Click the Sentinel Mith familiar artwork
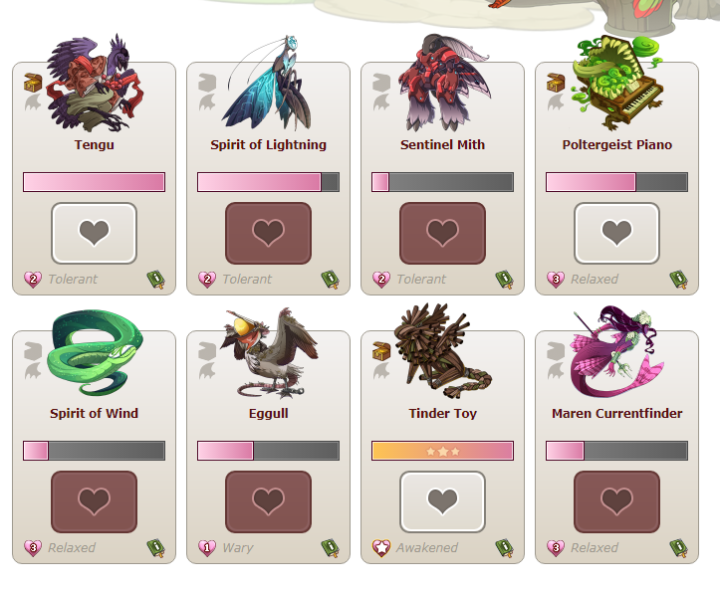Screen dimensions: 720x589 [x=444, y=83]
